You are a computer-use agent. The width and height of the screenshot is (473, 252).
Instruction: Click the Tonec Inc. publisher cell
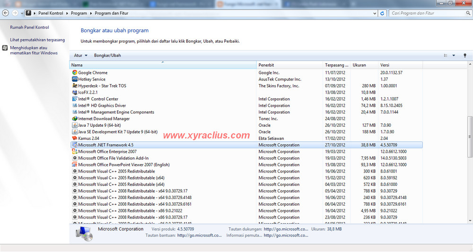(268, 119)
